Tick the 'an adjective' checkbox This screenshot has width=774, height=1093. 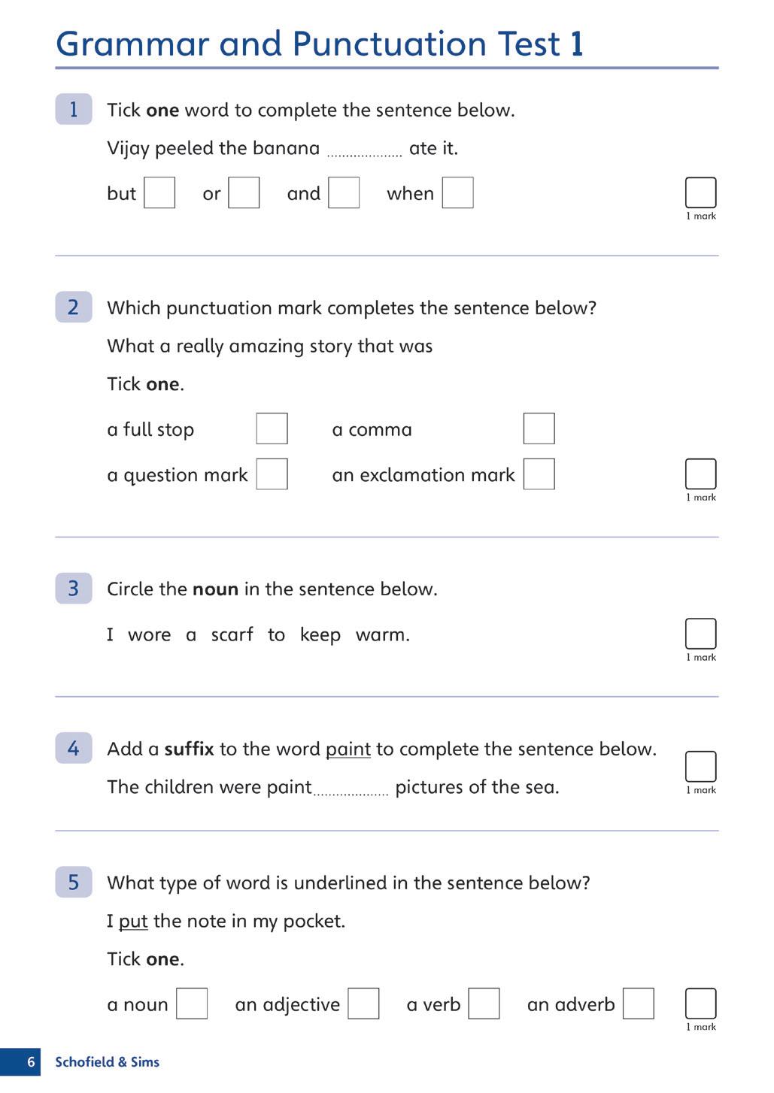pyautogui.click(x=363, y=1004)
